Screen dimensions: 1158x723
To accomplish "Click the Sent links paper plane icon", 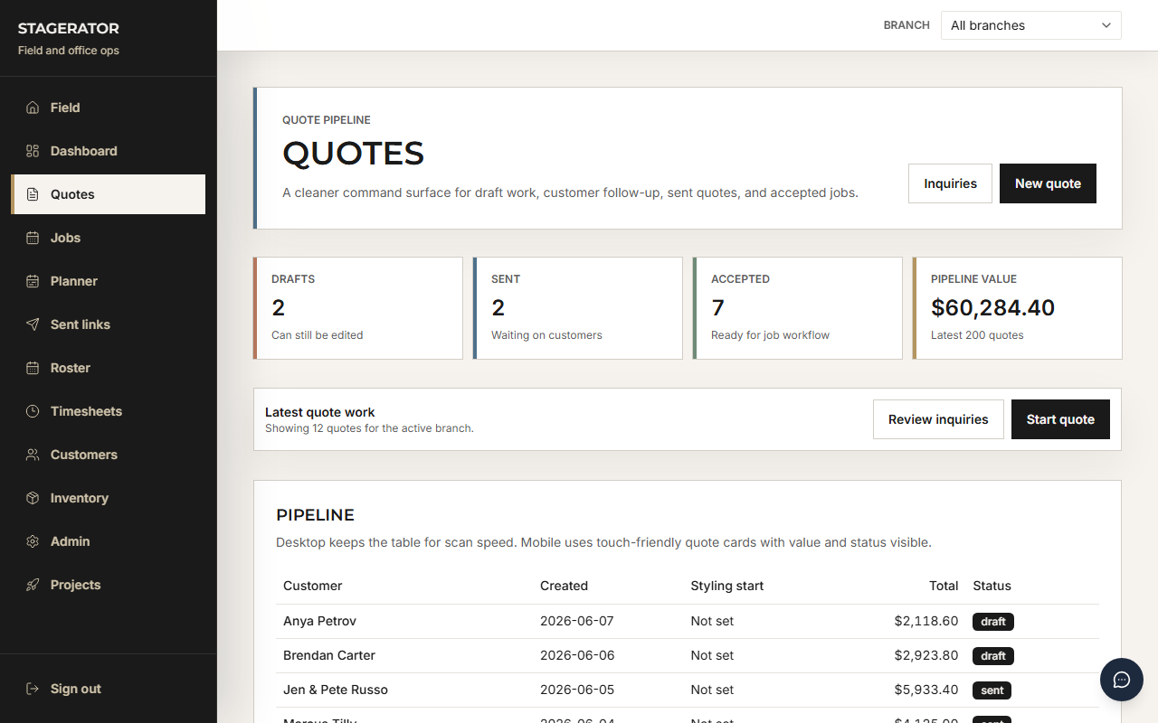I will pyautogui.click(x=33, y=324).
